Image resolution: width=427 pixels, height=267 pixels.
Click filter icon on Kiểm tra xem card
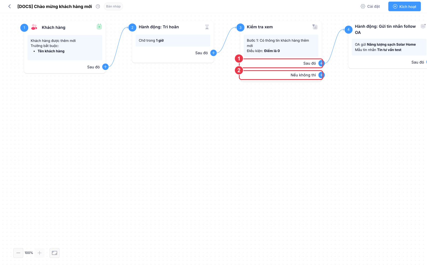coord(315,27)
